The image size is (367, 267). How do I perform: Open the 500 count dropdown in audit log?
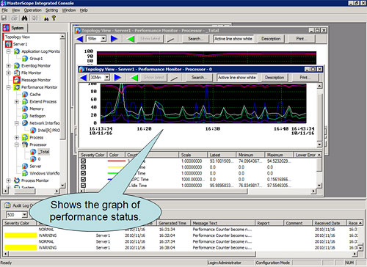(24, 215)
